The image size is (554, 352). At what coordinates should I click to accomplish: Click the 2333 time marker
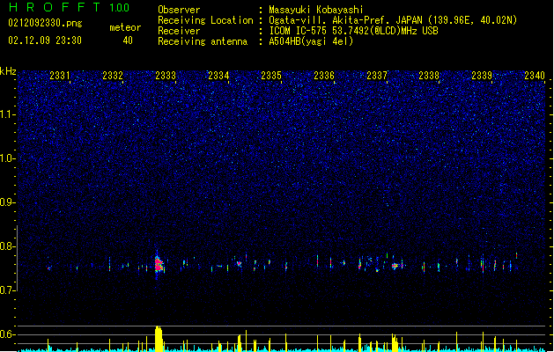[166, 76]
